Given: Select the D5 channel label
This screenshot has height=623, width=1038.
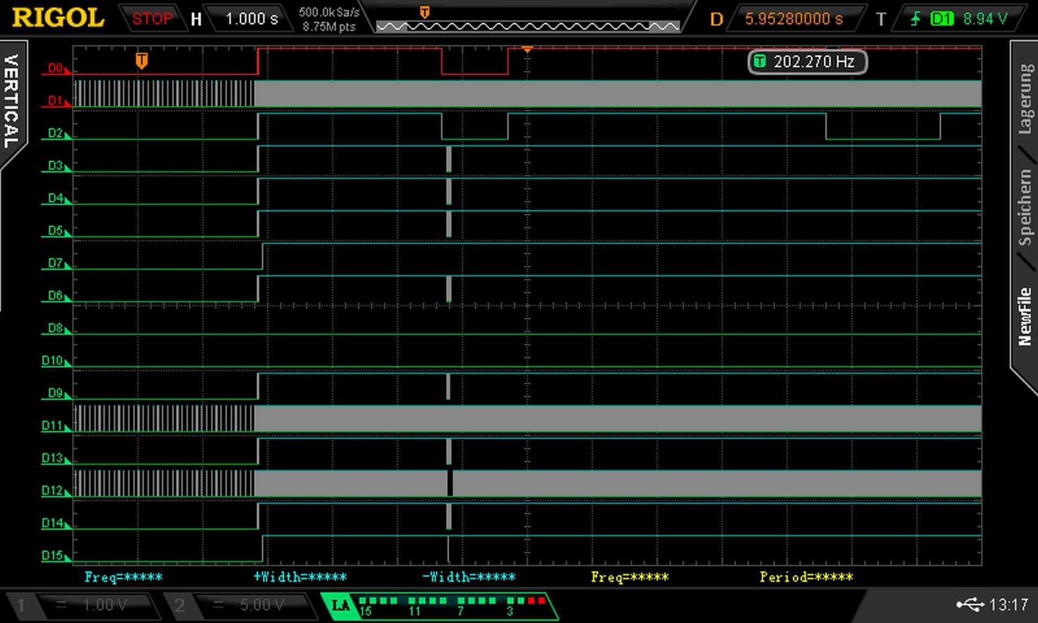Looking at the screenshot, I should click(x=56, y=230).
